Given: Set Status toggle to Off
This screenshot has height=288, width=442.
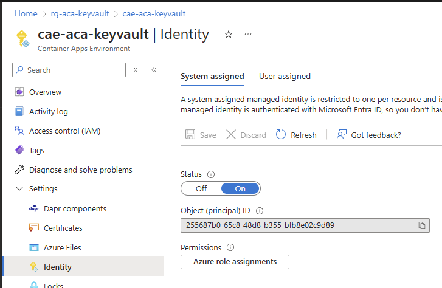Looking at the screenshot, I should coord(201,188).
